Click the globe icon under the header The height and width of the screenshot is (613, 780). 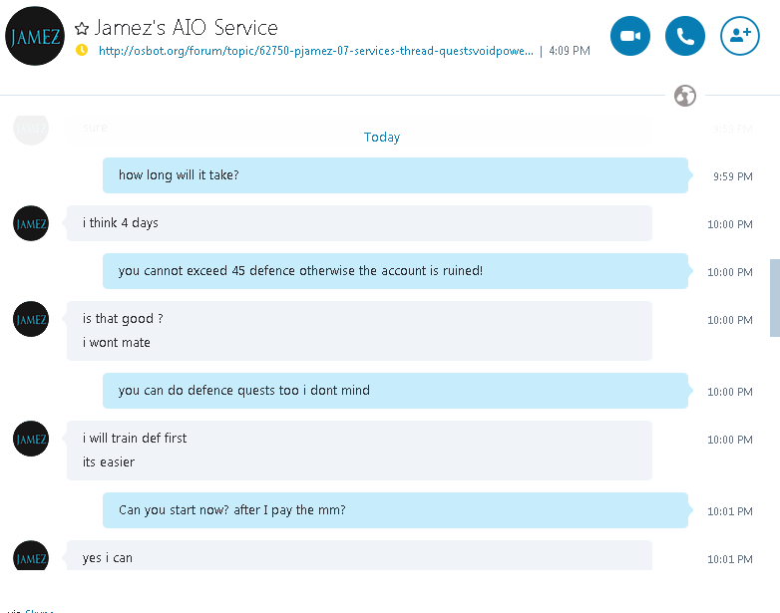tap(685, 96)
